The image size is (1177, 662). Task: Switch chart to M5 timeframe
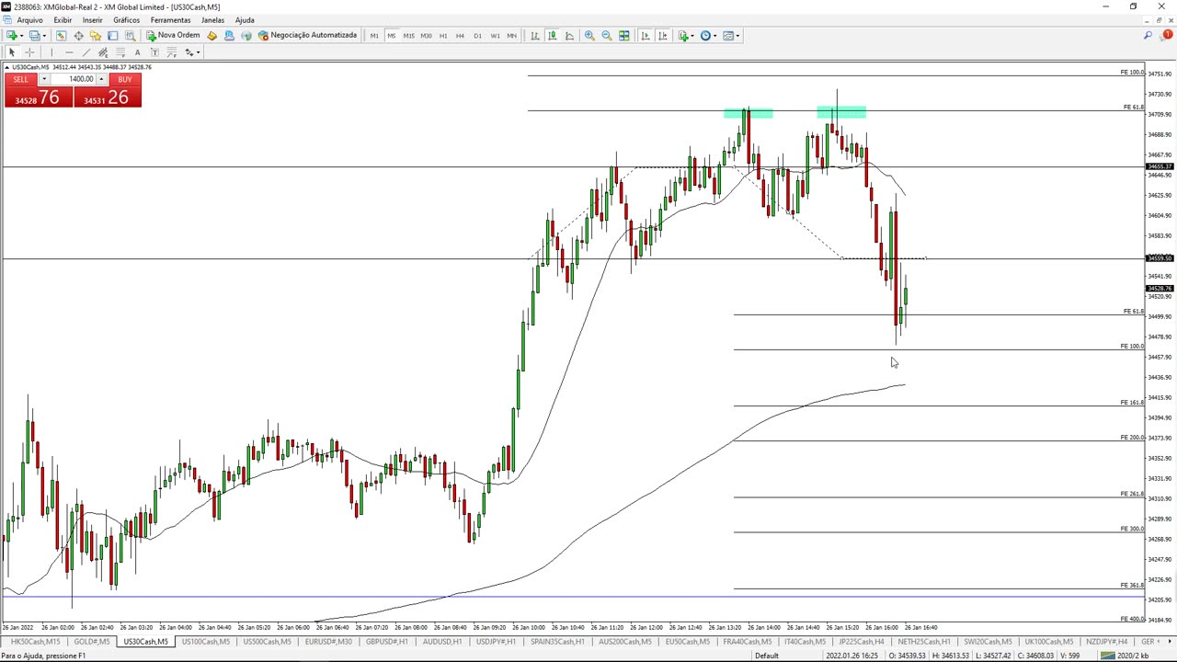pyautogui.click(x=391, y=36)
